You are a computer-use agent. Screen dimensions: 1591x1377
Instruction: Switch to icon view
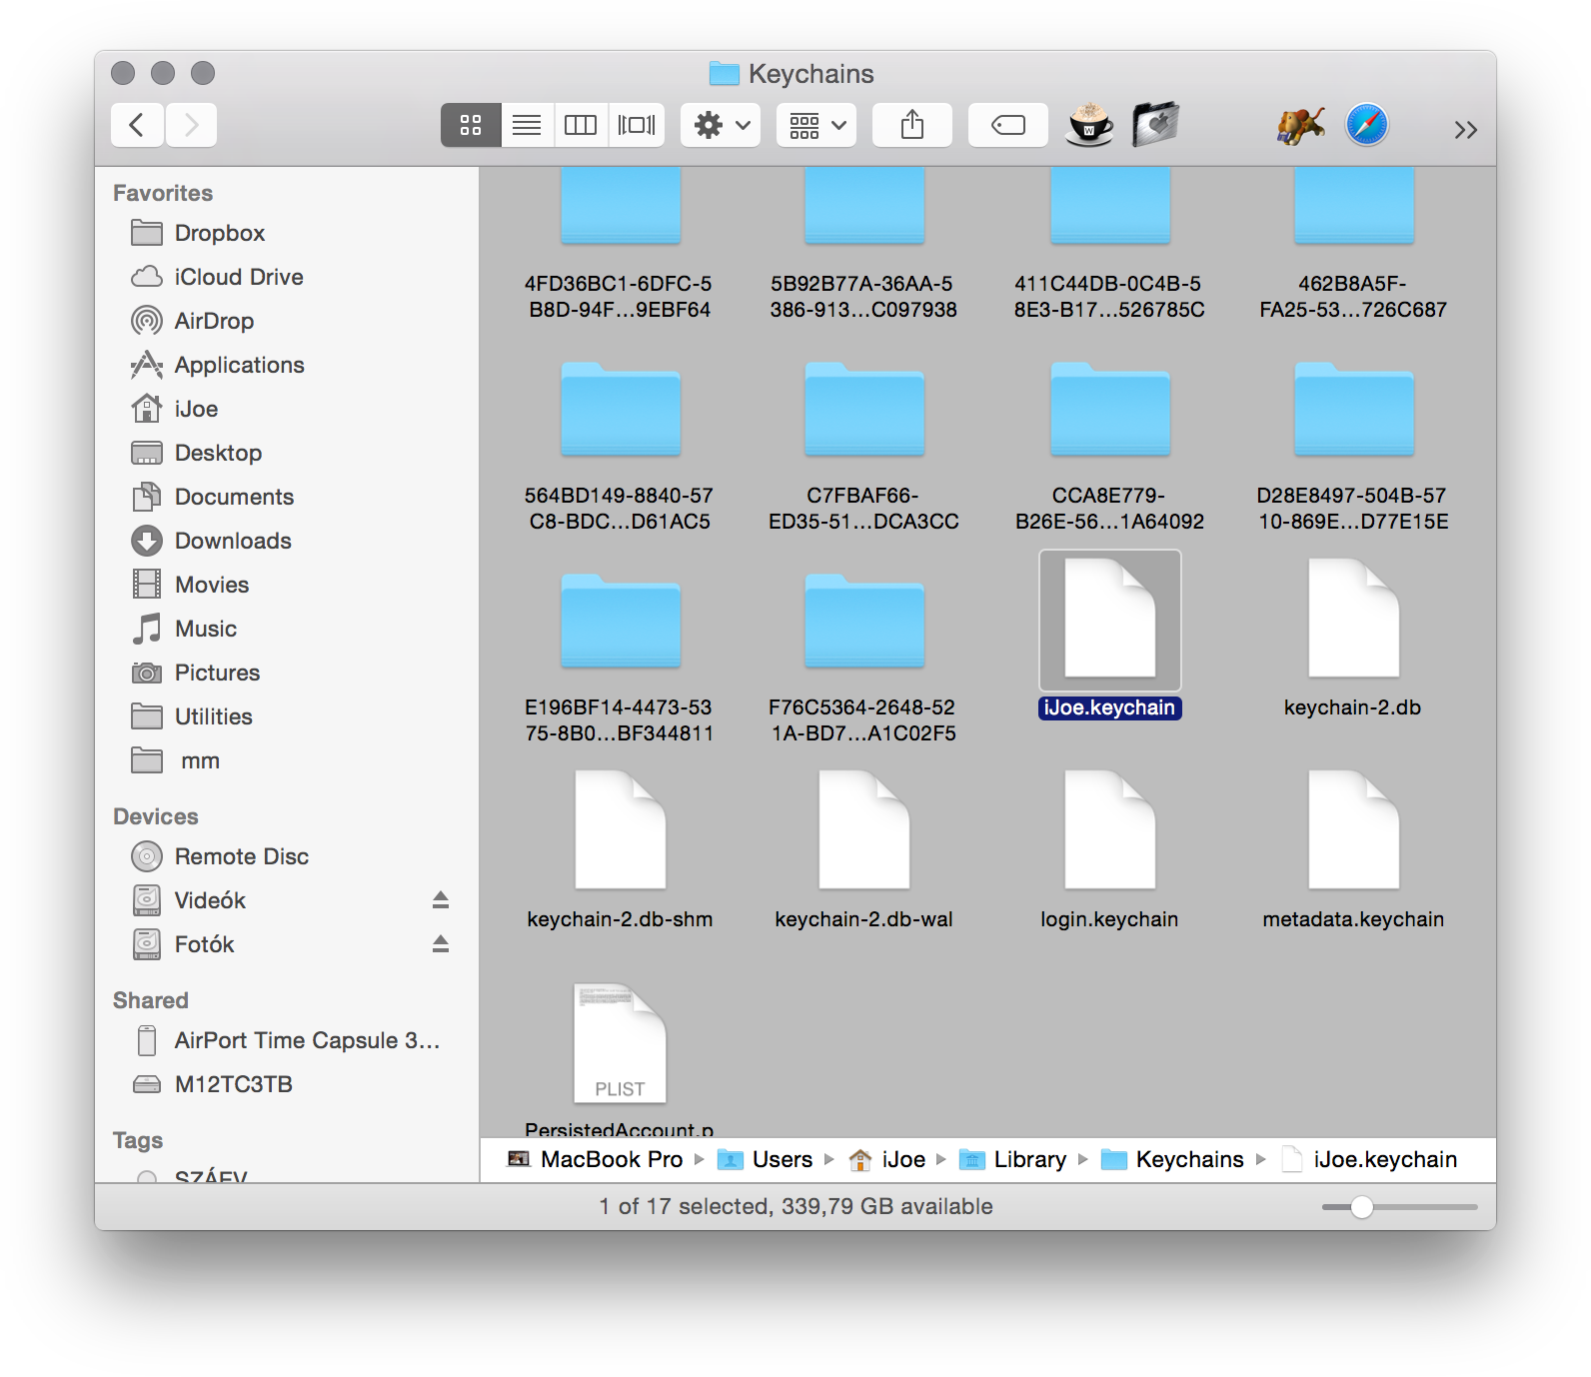coord(471,125)
